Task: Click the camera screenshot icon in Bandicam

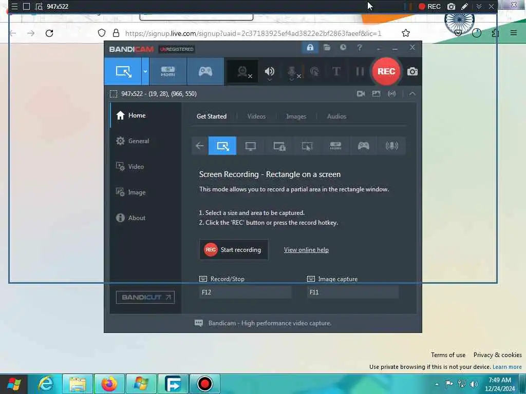Action: coord(412,71)
